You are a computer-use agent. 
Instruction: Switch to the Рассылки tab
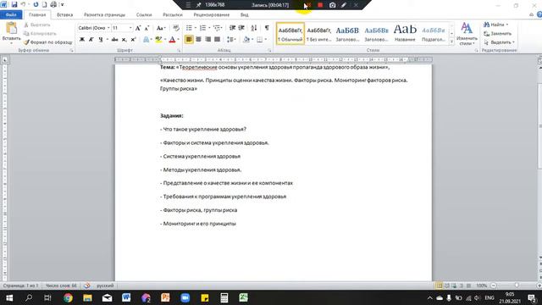[x=173, y=15]
